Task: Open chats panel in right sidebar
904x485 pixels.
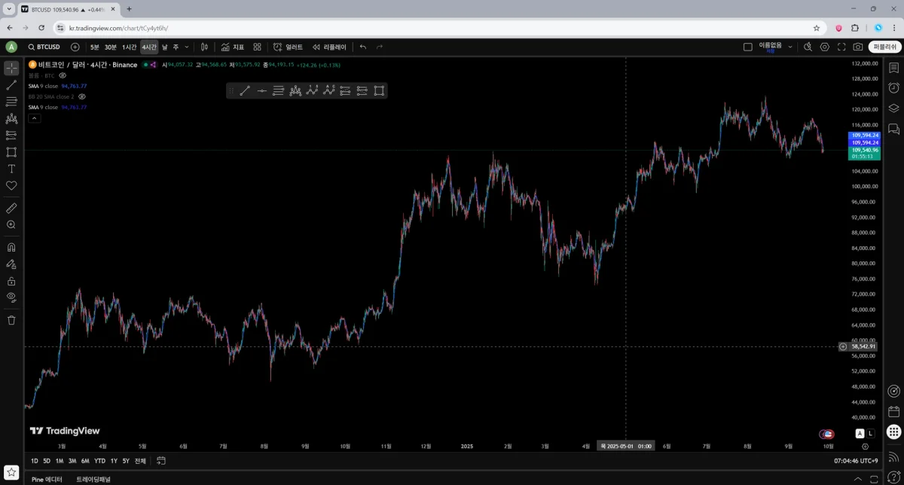Action: pyautogui.click(x=893, y=129)
